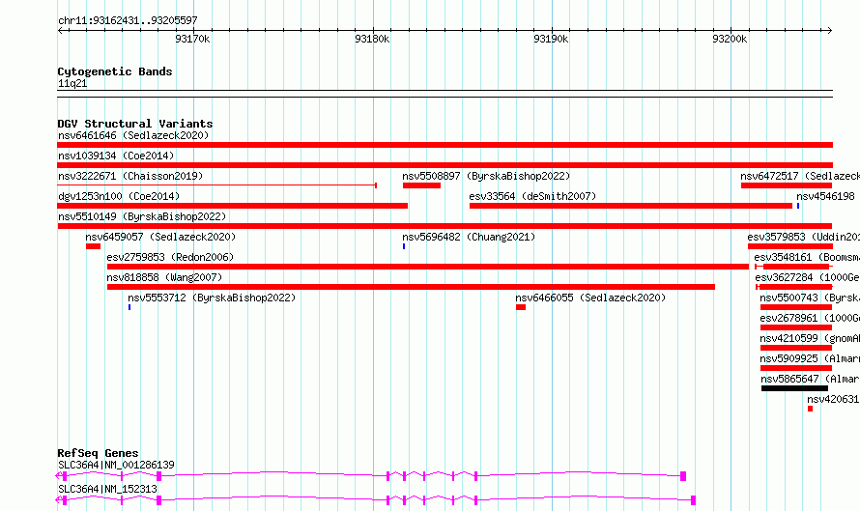The height and width of the screenshot is (511, 860).
Task: Click the RefSeq Genes track title
Action: pyautogui.click(x=98, y=453)
